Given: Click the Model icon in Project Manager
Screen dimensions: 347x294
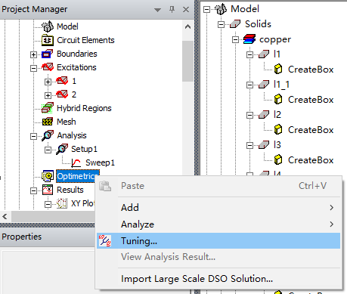Looking at the screenshot, I should tap(48, 26).
